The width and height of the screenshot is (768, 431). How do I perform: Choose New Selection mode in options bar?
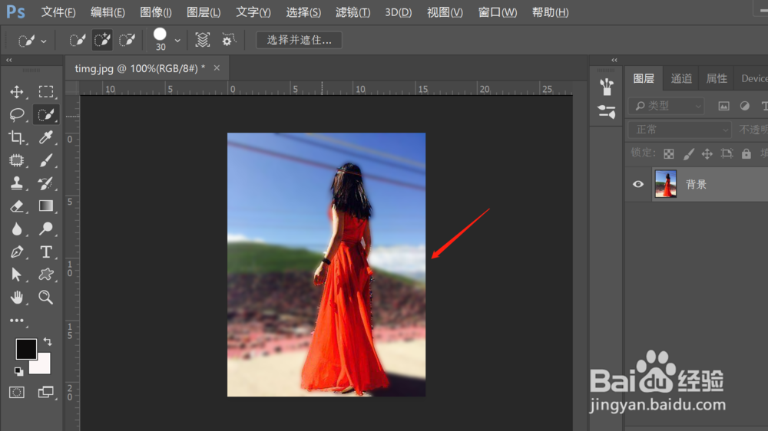(78, 40)
